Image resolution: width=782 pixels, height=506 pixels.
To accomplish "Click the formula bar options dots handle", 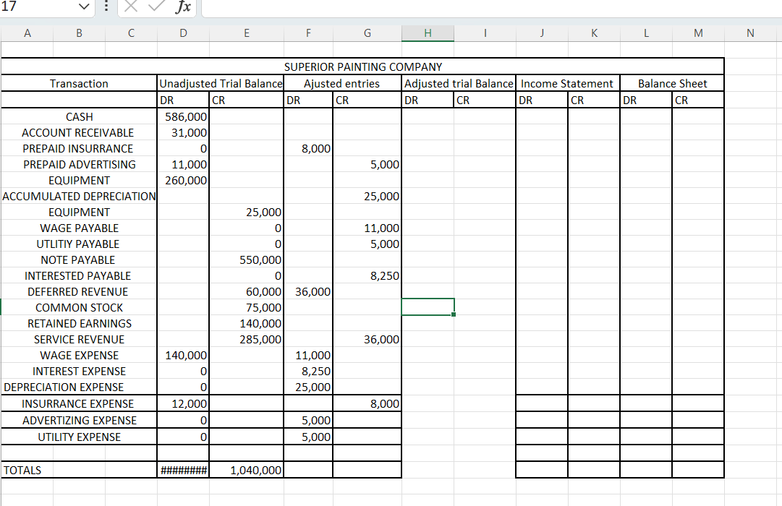I will 106,6.
